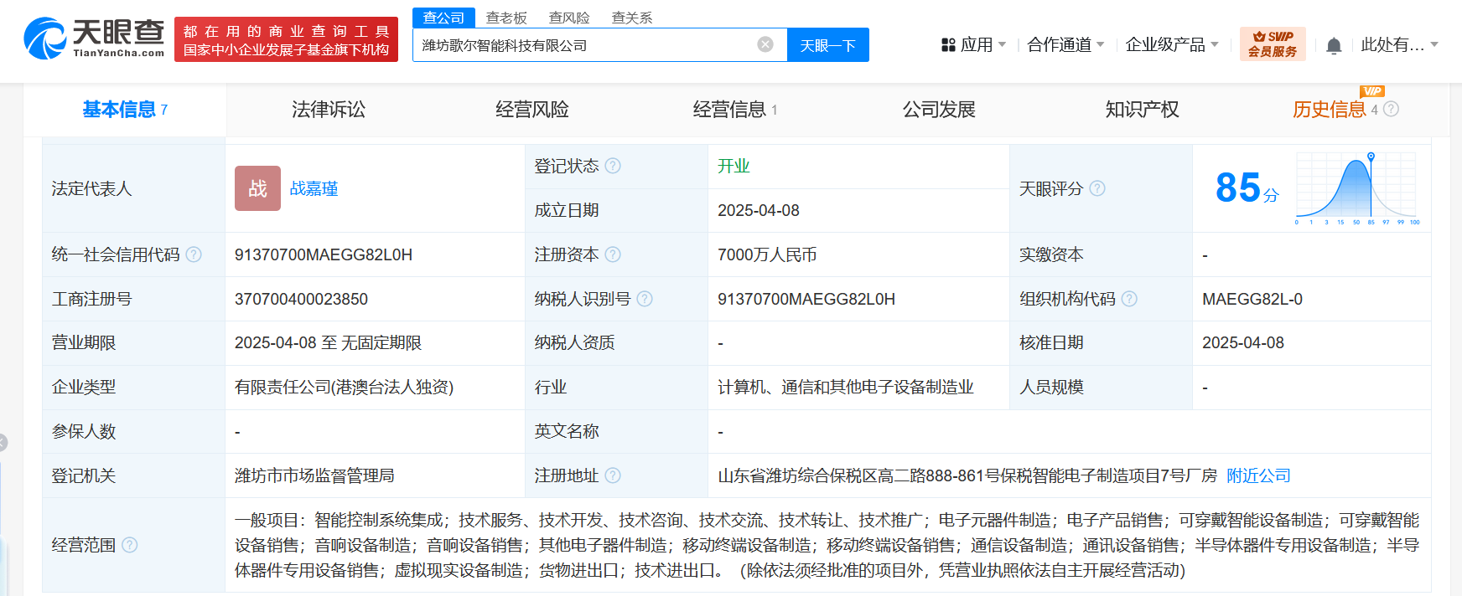Click the score distribution chart
The image size is (1462, 596).
[1357, 188]
